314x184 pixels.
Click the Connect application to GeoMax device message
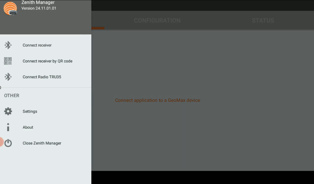(x=157, y=100)
